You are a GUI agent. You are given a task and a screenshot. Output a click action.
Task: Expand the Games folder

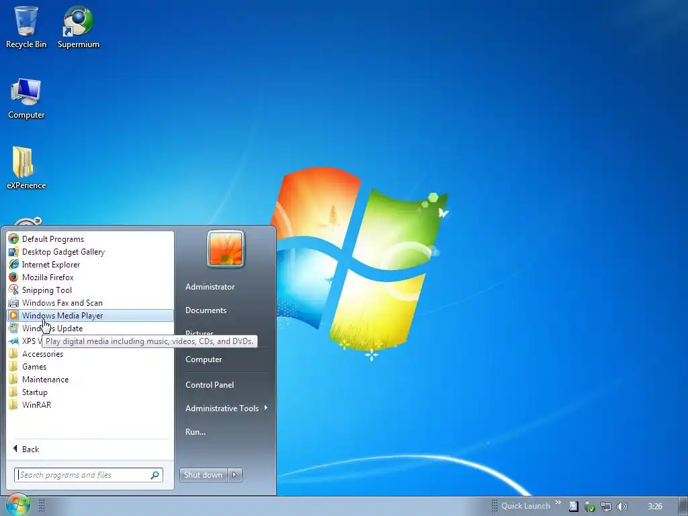(x=90, y=366)
